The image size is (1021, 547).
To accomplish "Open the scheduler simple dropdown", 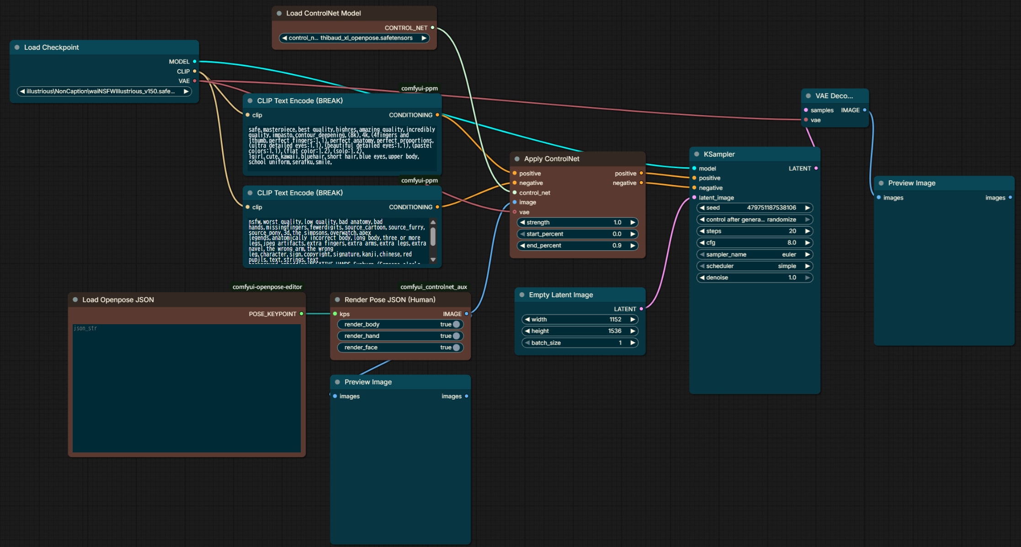I will [x=755, y=266].
